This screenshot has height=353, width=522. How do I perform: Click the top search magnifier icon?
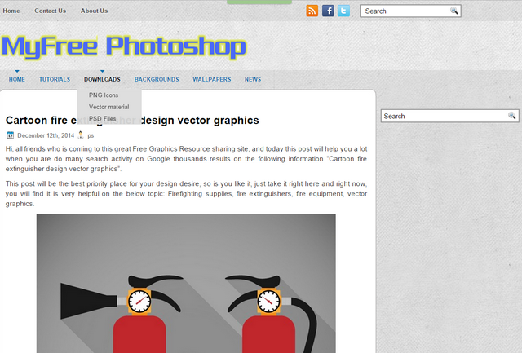(x=454, y=11)
